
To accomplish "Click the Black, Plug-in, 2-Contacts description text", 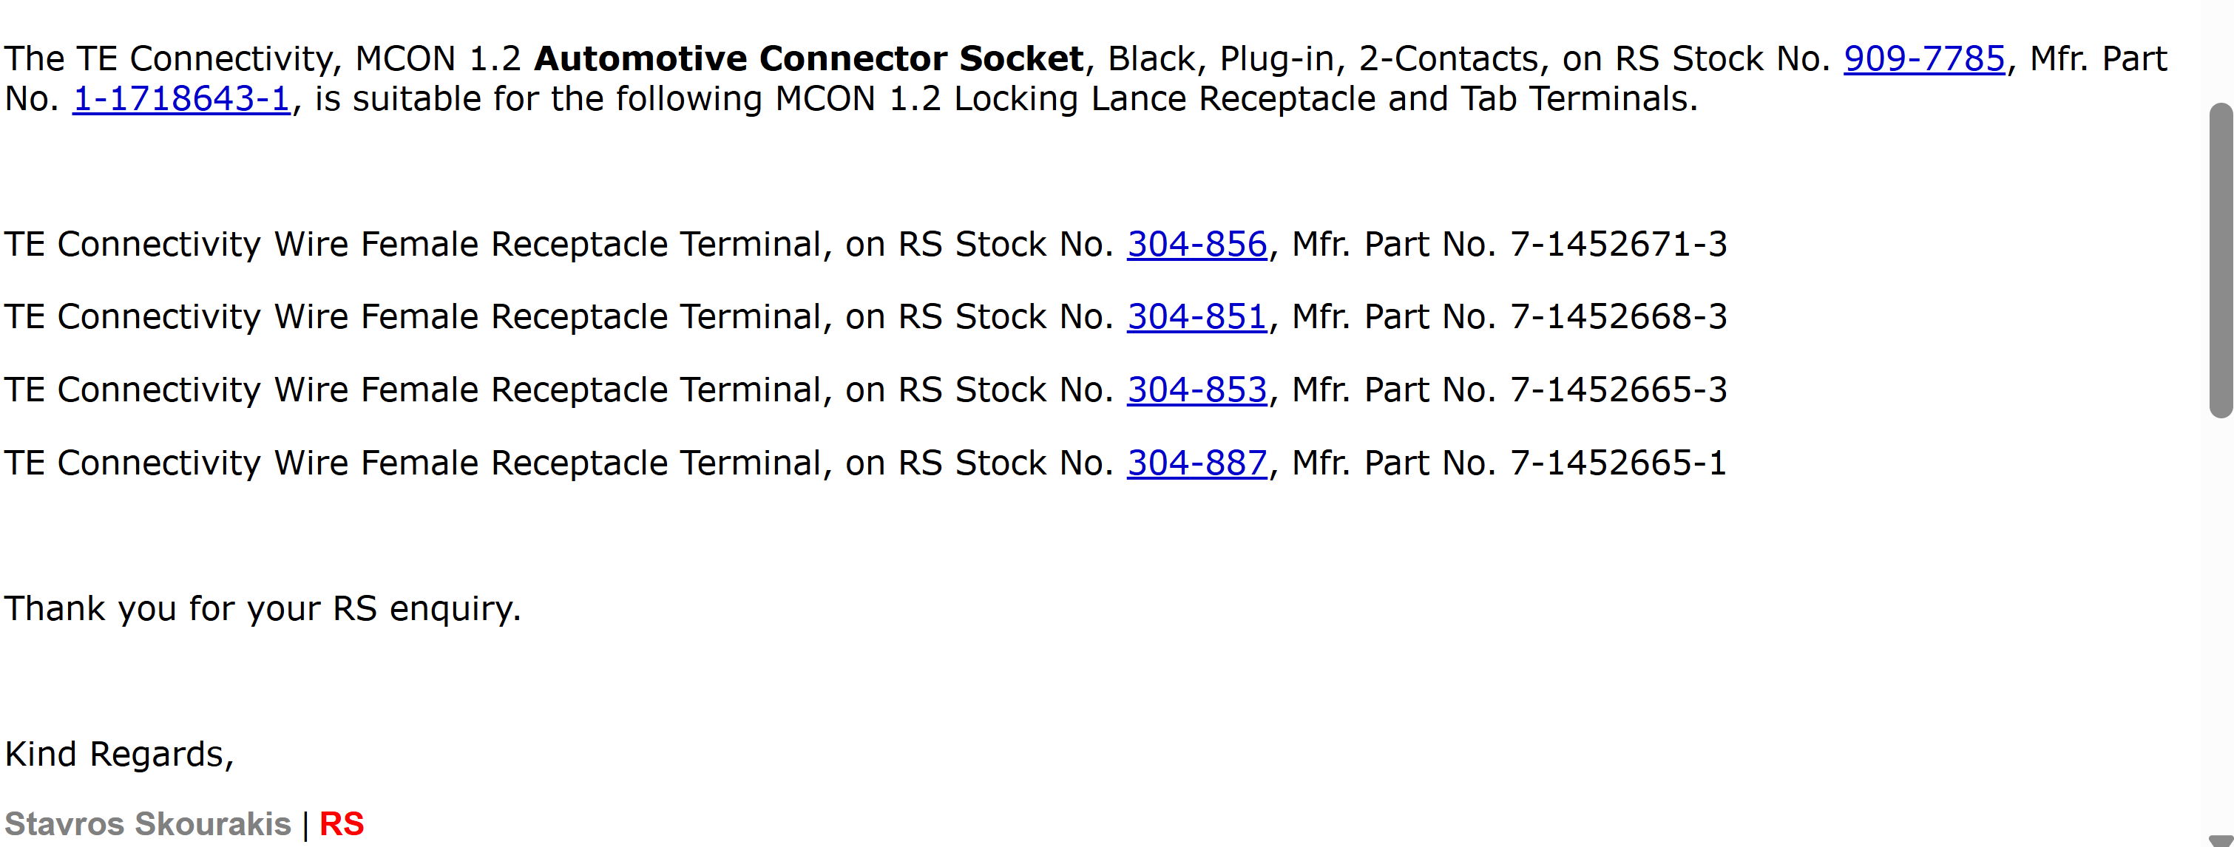I will 1322,59.
